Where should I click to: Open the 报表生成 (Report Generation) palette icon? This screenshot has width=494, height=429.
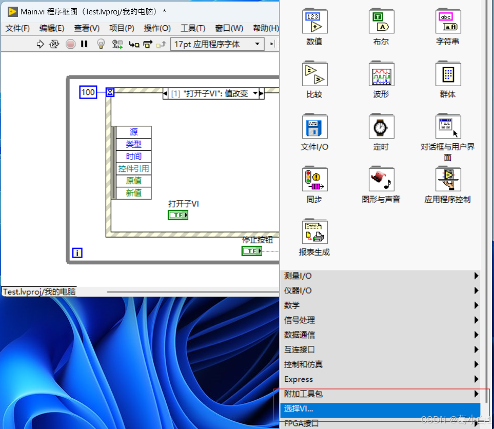click(x=314, y=231)
